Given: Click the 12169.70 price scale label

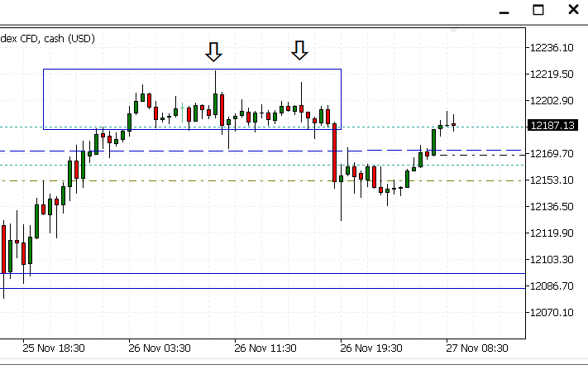Looking at the screenshot, I should click(552, 153).
